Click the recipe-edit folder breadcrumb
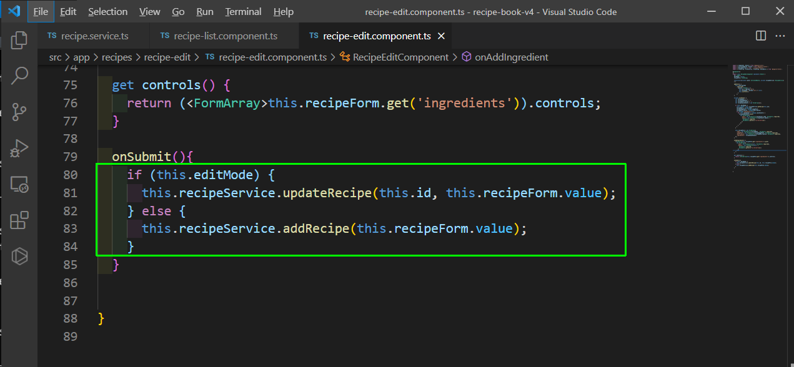Image resolution: width=794 pixels, height=367 pixels. (169, 57)
